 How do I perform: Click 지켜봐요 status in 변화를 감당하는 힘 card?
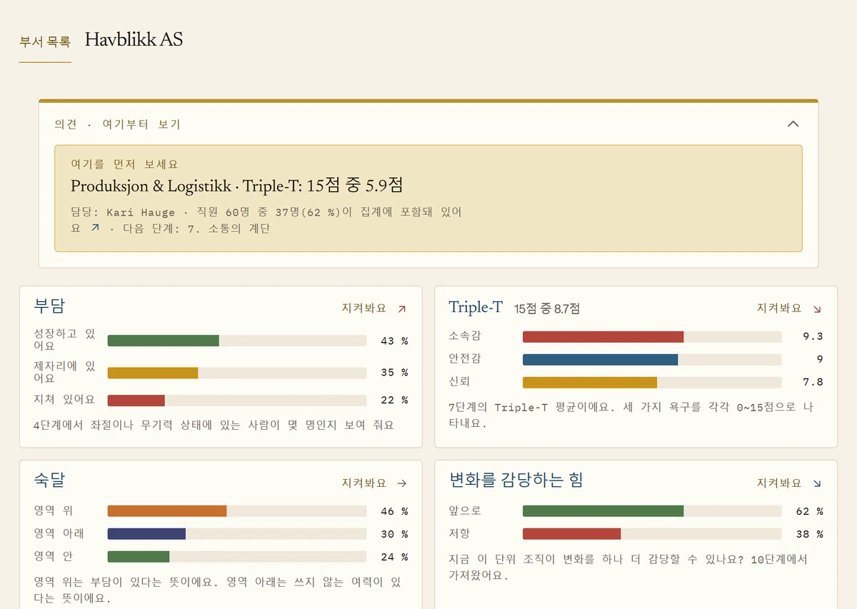coord(779,483)
